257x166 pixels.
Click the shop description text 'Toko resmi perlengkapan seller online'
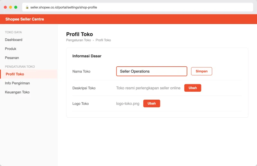148,88
